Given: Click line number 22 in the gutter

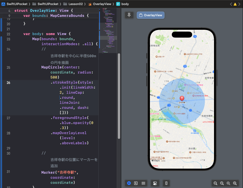Looking at the screenshot, I should tap(8, 34).
